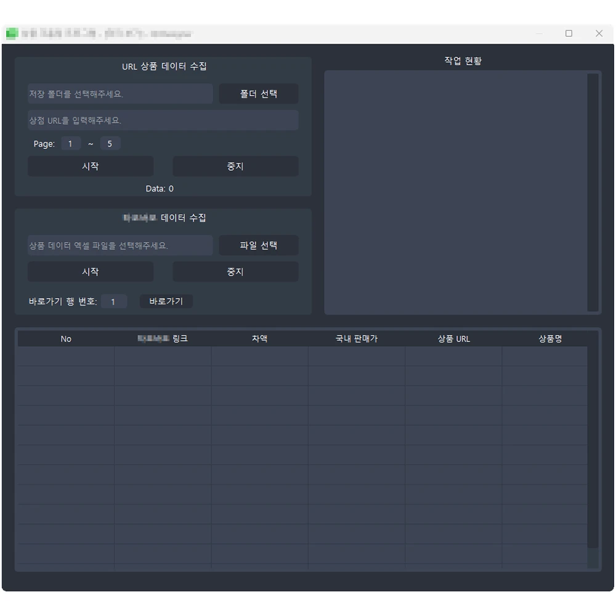The height and width of the screenshot is (616, 616).
Task: Maximize the application window
Action: [x=569, y=34]
